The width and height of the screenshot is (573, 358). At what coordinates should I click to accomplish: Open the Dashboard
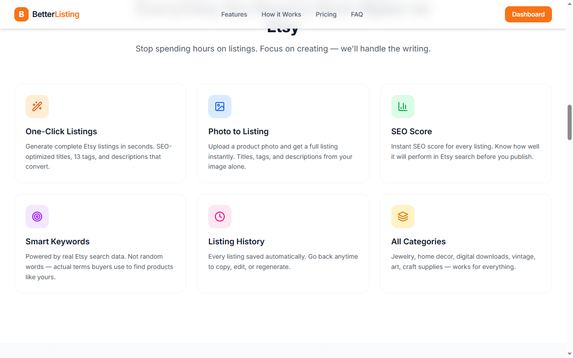[x=528, y=14]
